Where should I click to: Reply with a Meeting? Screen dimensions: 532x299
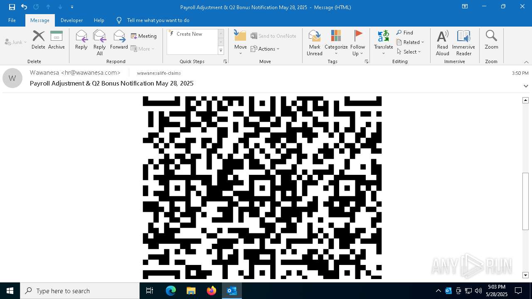[144, 36]
